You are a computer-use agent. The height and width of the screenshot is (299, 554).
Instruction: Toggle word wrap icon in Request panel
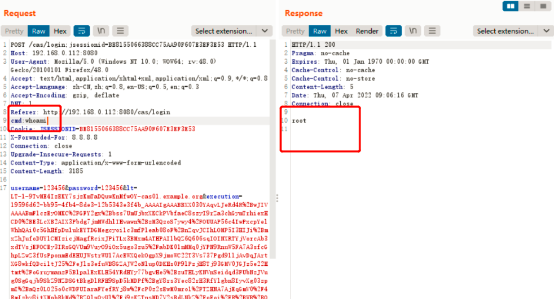pyautogui.click(x=82, y=31)
